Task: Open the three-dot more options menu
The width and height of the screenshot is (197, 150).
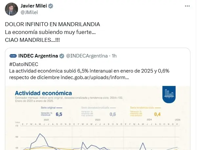Action: [x=187, y=6]
